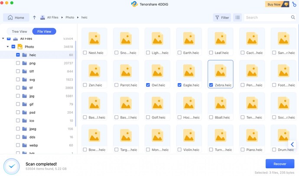This screenshot has height=176, width=299.
Task: Select the Photo category icon in tree
Action: point(20,47)
